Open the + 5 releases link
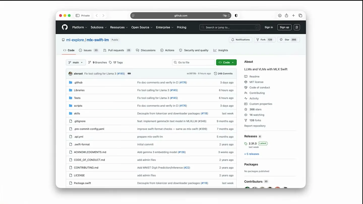This screenshot has width=363, height=204. point(252,154)
